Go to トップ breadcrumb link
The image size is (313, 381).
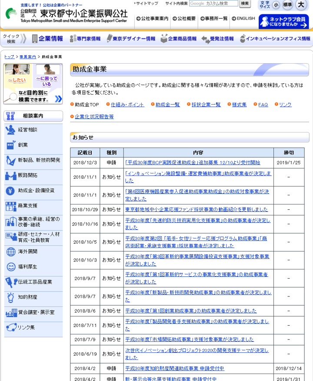(x=9, y=57)
